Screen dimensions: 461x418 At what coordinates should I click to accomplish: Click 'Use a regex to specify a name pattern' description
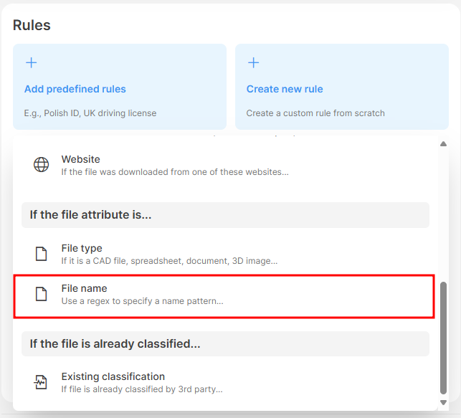click(142, 301)
